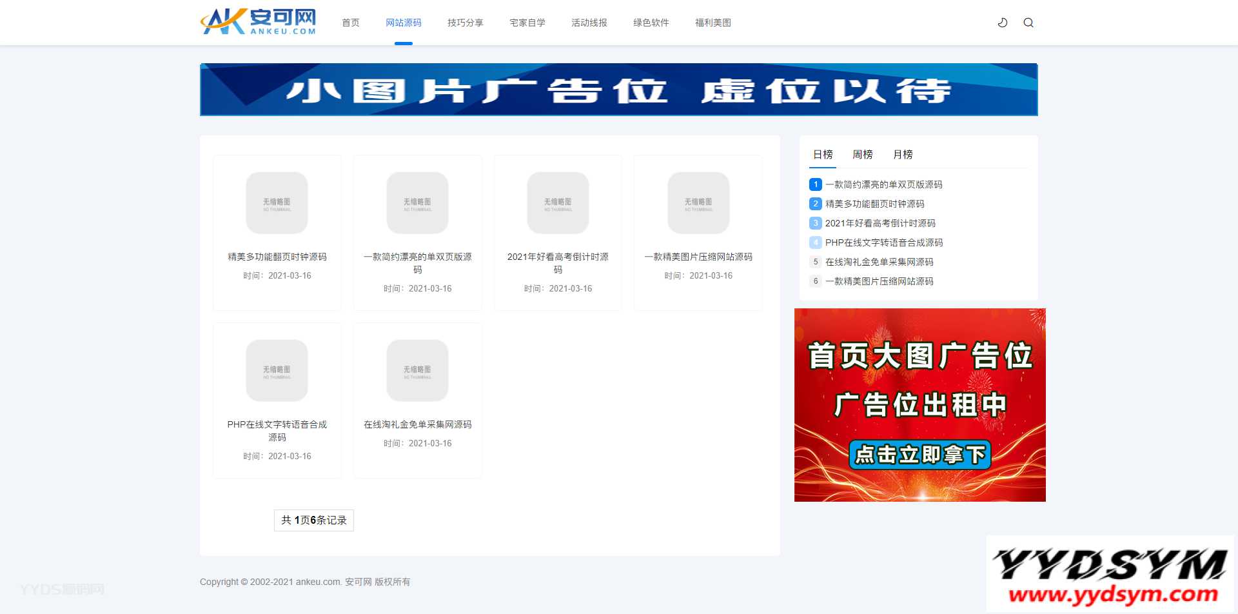1238x614 pixels.
Task: Click rank 5 在线淘礼金免单采集网源码 in sidebar
Action: coord(879,262)
